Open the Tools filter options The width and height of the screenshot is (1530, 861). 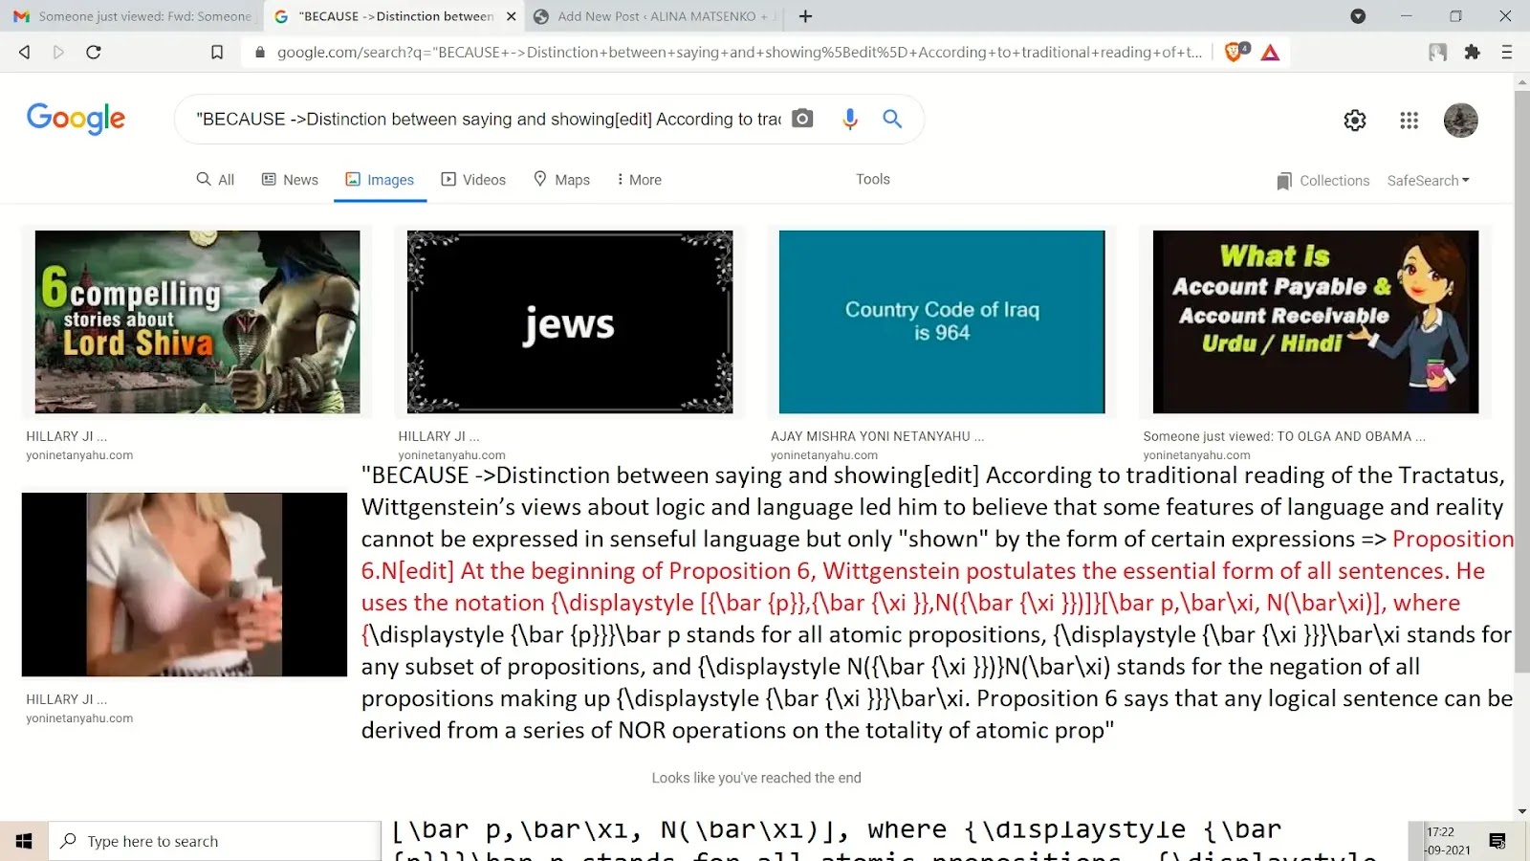872,179
